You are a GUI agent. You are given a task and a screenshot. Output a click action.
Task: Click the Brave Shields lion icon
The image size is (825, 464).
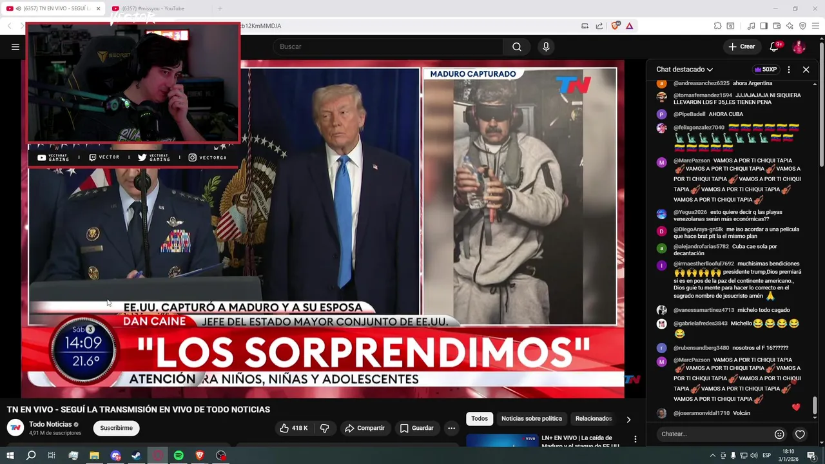point(616,26)
